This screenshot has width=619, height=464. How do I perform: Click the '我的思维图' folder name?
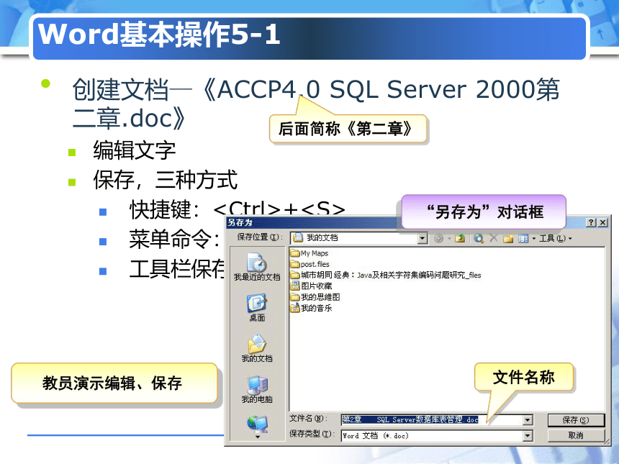pos(320,297)
